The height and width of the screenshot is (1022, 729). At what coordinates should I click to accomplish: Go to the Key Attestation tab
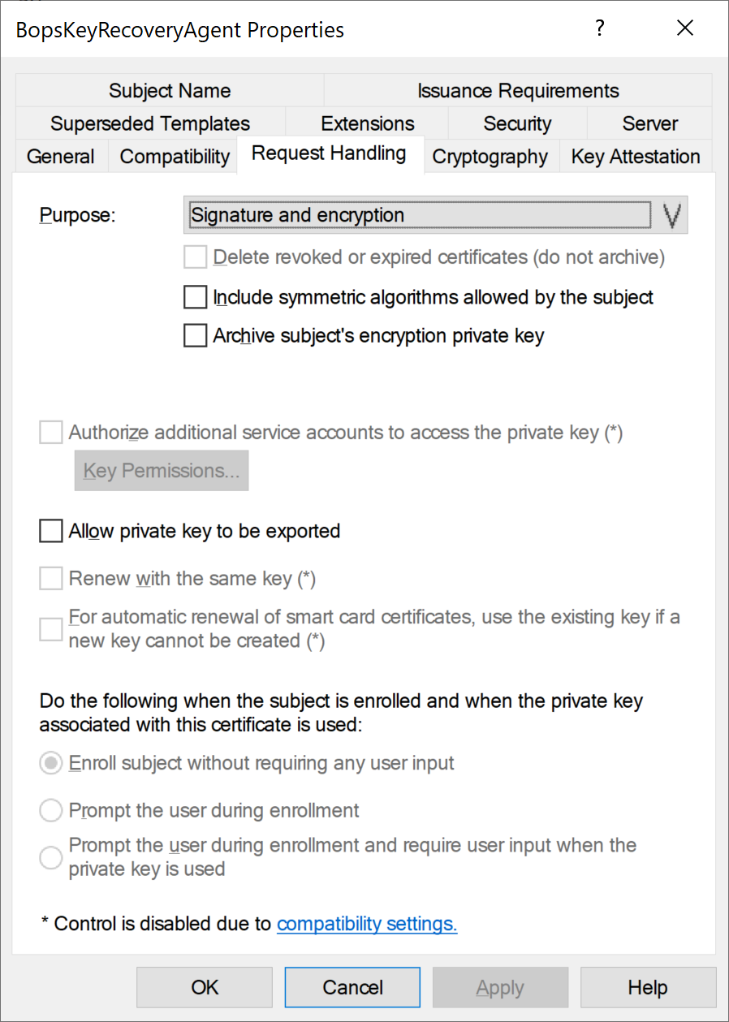(636, 157)
